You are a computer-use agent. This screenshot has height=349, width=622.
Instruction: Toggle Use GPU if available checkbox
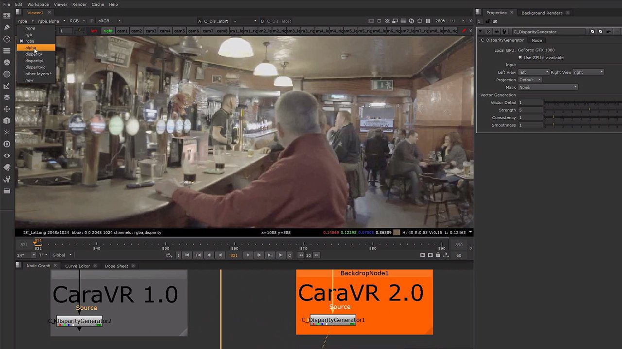coord(520,57)
